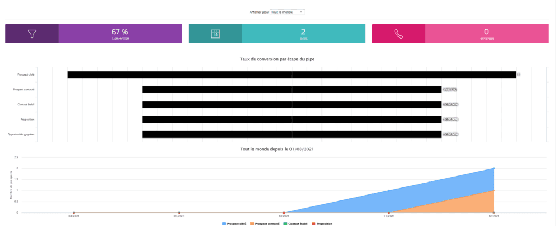
Task: Open the 'Afficher pour' dropdown
Action: 287,11
